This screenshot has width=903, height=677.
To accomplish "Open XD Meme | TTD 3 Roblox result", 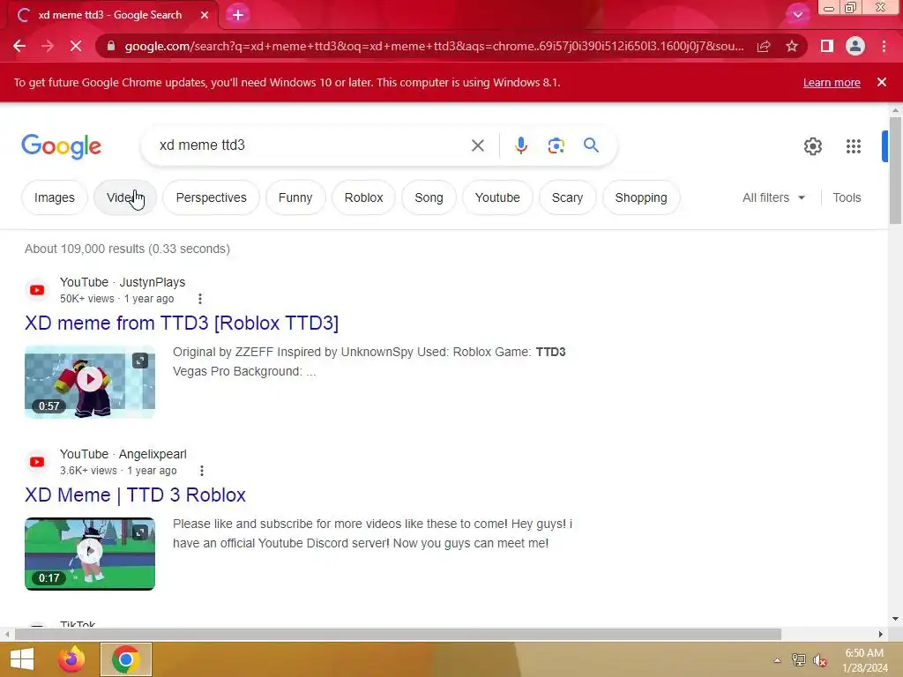I will pos(135,495).
